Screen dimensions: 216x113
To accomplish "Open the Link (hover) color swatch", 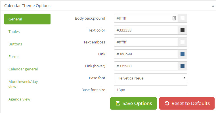I will click(x=183, y=66).
